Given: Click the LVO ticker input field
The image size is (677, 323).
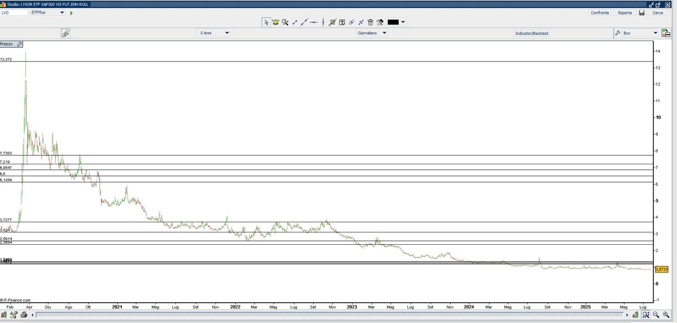Looking at the screenshot, I should [x=14, y=12].
